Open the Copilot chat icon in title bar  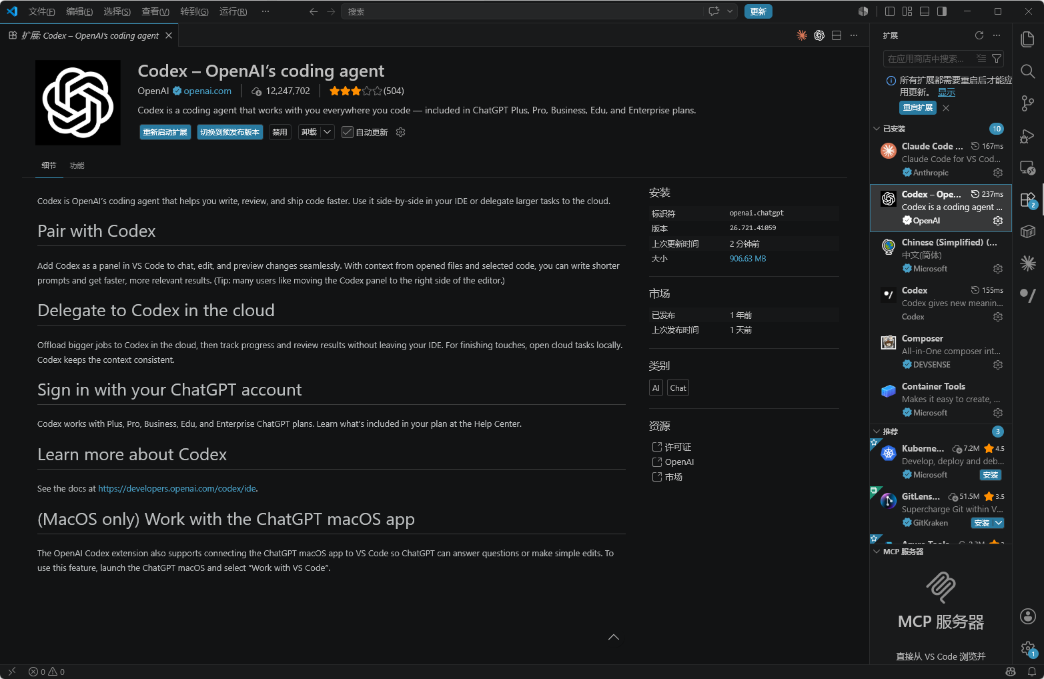tap(714, 11)
